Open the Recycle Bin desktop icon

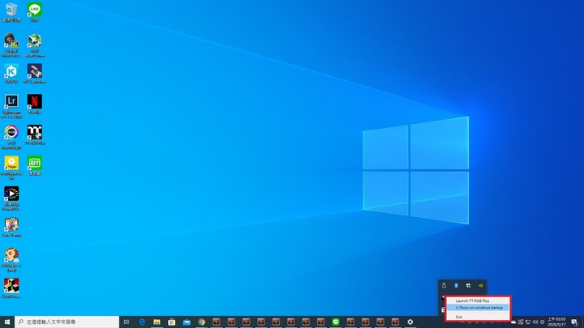pos(11,12)
